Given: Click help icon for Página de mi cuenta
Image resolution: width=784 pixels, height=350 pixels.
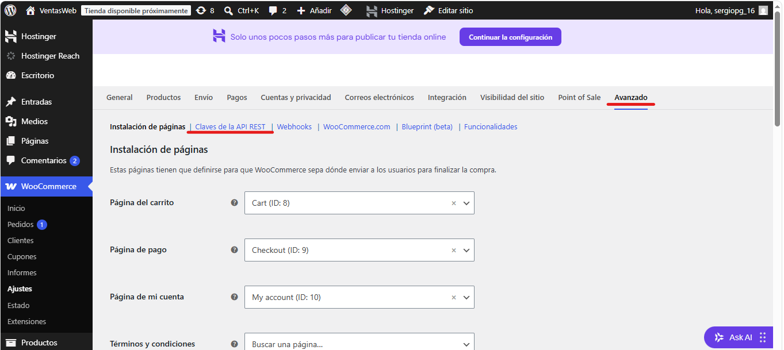Looking at the screenshot, I should pos(234,297).
